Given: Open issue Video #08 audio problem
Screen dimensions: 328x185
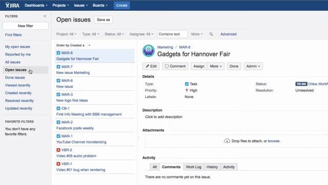Looking at the screenshot, I should [x=76, y=156].
